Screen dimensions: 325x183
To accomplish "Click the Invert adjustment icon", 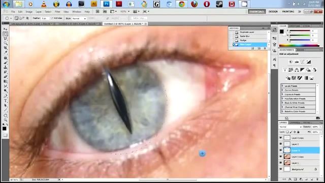I will pyautogui.click(x=288, y=78).
